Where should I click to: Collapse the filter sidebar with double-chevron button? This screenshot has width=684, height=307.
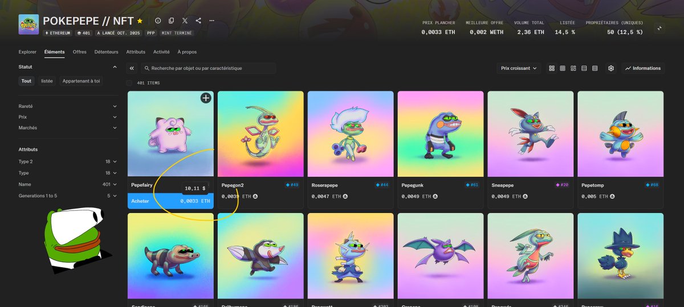pos(132,68)
